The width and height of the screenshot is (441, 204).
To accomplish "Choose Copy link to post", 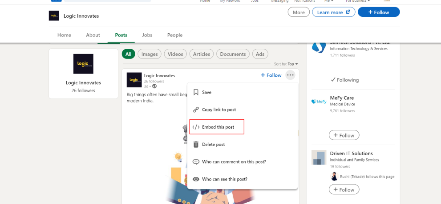I will tap(243, 110).
